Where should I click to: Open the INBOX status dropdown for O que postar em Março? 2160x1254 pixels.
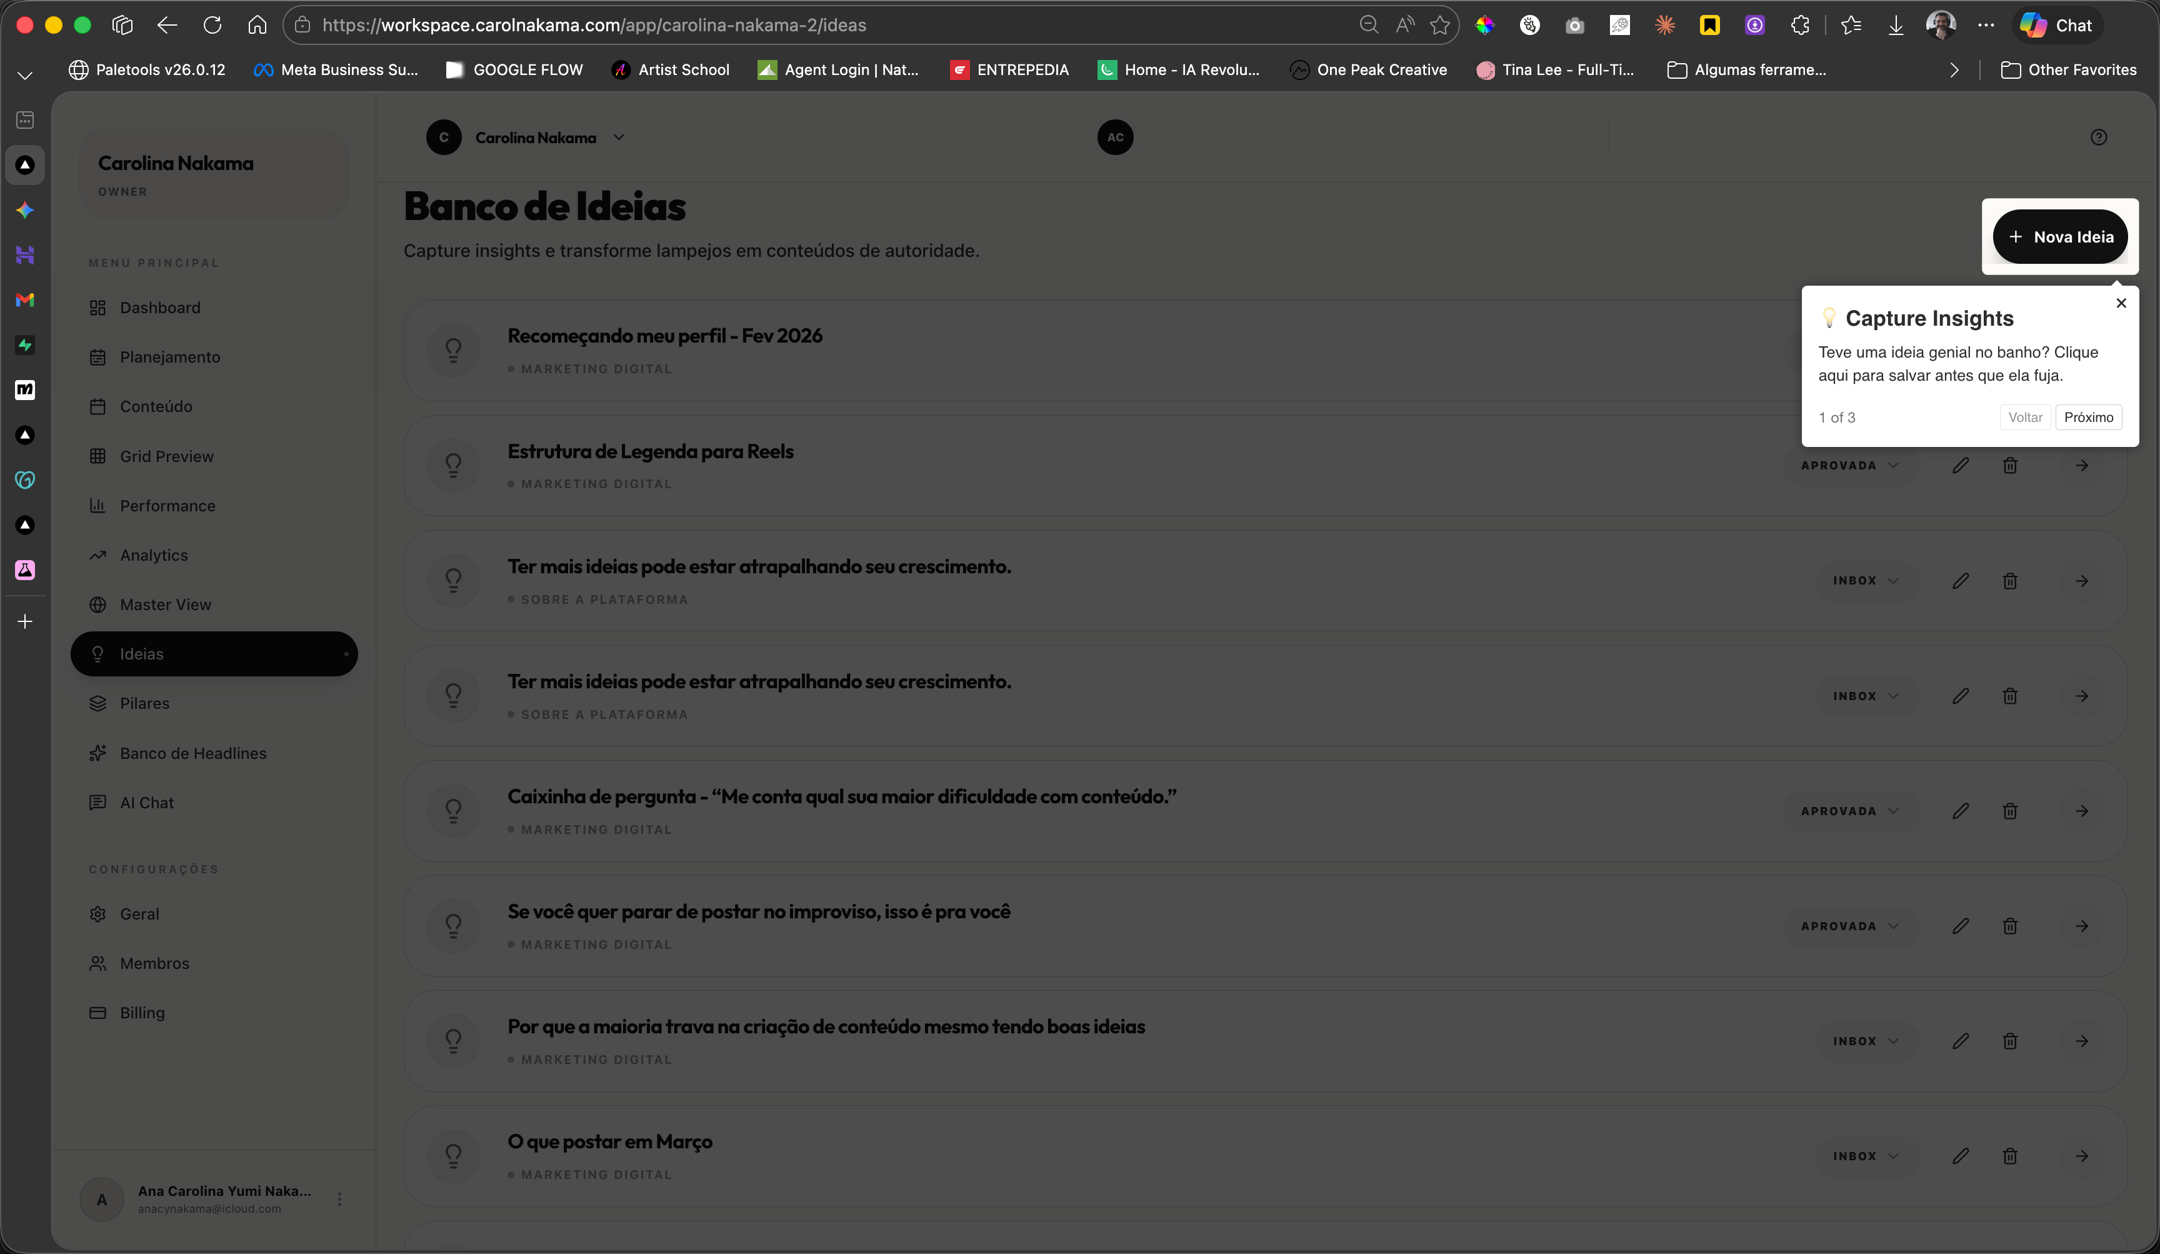point(1865,1156)
